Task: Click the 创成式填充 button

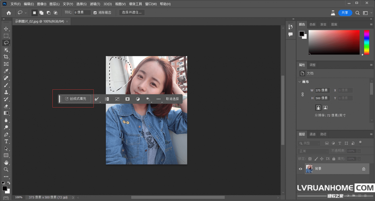Action: 76,99
